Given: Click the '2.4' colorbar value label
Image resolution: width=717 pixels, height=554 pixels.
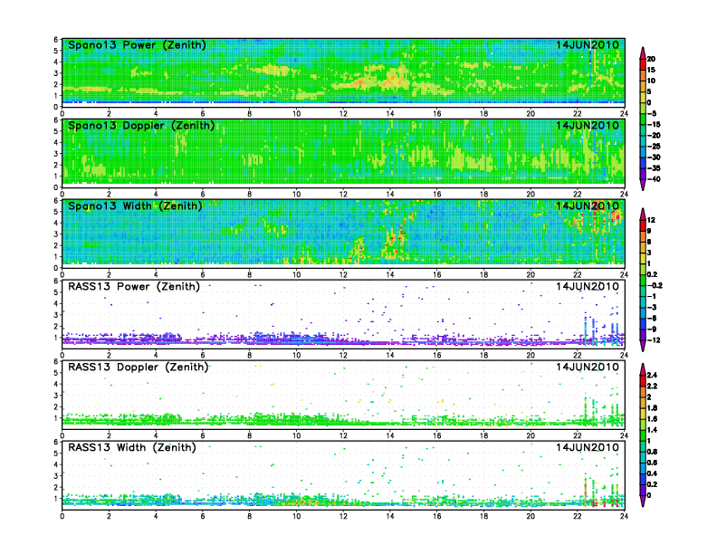Looking at the screenshot, I should pyautogui.click(x=652, y=376).
